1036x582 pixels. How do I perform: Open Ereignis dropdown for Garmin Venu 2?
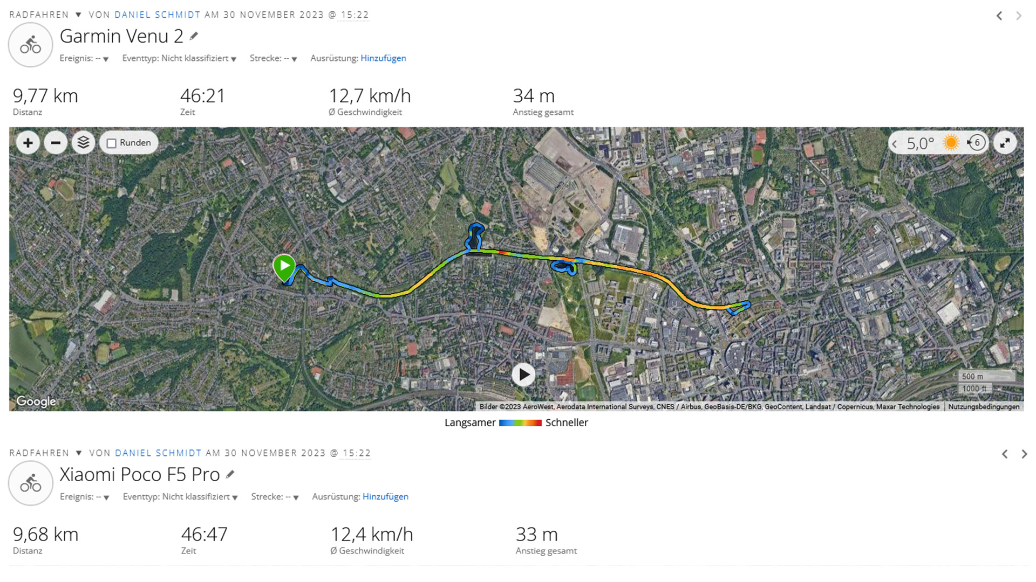click(106, 59)
